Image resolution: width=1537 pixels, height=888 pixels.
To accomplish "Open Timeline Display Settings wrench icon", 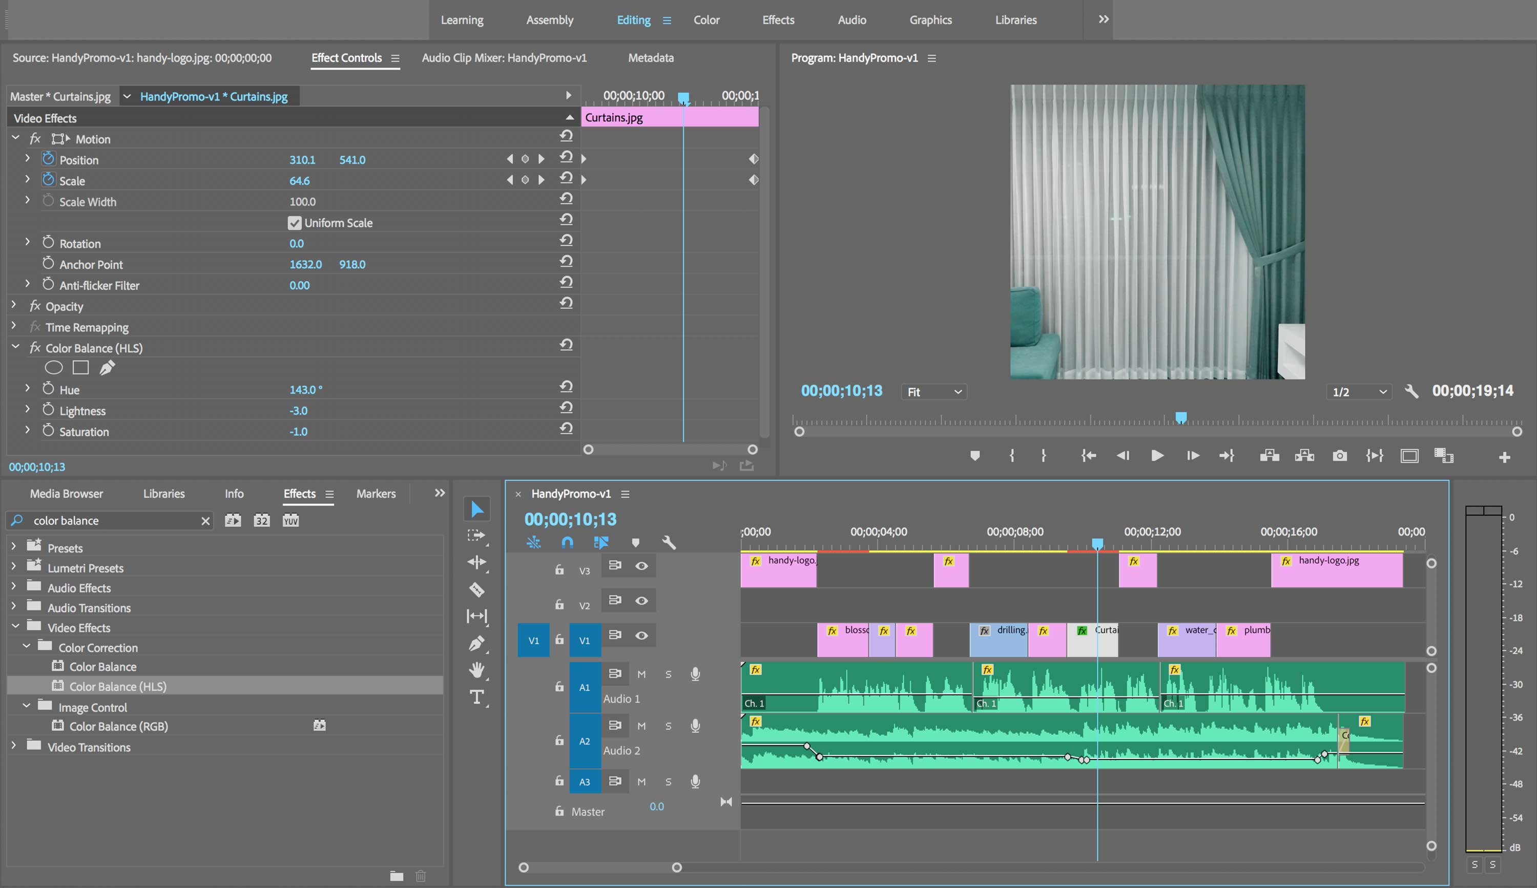I will 669,542.
